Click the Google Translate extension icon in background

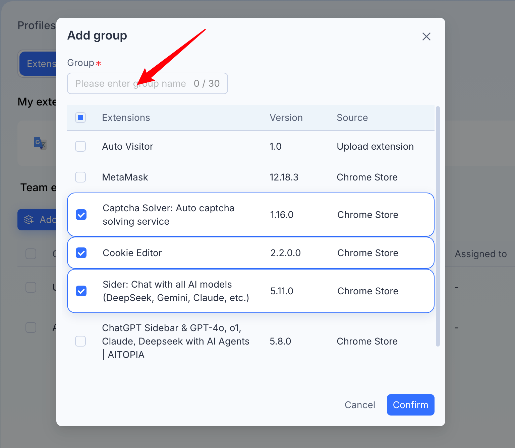point(40,143)
